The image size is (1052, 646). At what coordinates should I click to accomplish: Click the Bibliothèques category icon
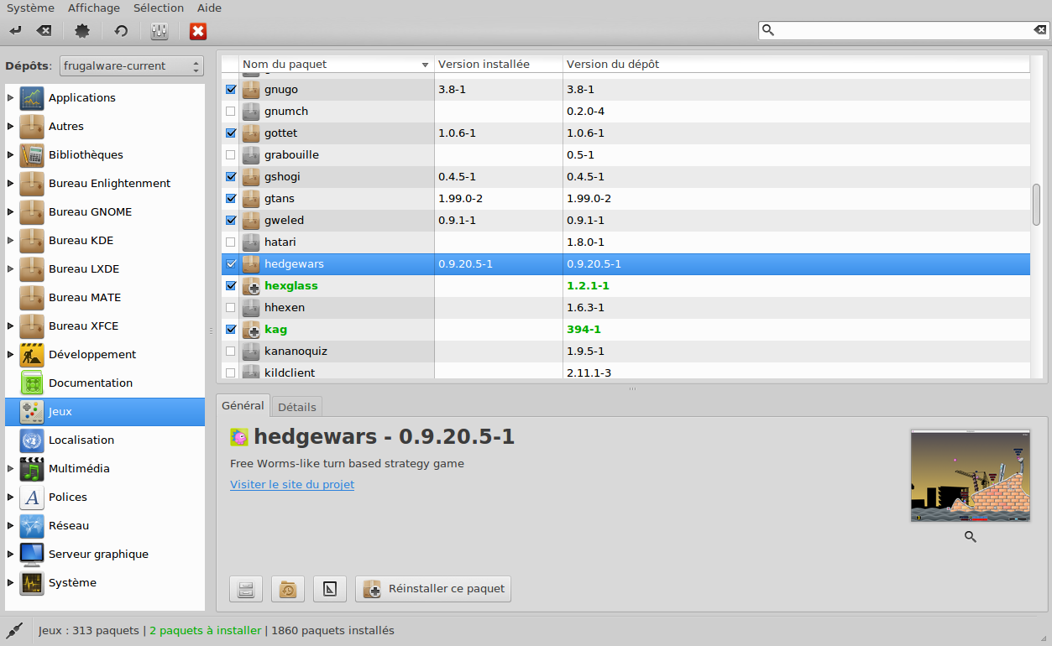[x=32, y=155]
